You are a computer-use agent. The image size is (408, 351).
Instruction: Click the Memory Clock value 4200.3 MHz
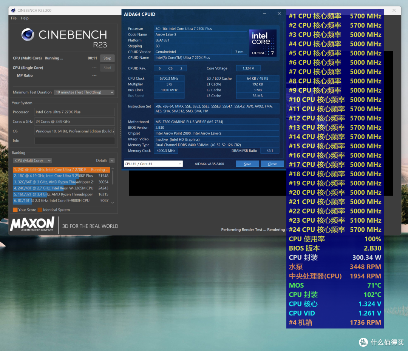[166, 151]
